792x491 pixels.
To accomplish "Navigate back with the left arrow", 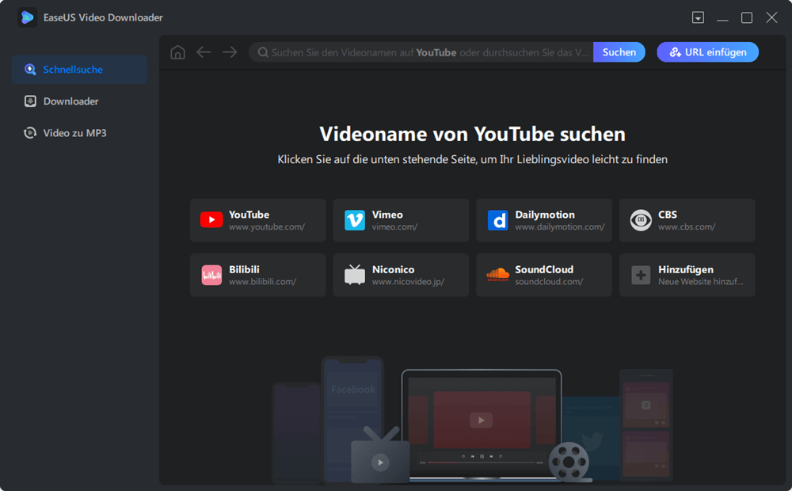I will point(204,52).
